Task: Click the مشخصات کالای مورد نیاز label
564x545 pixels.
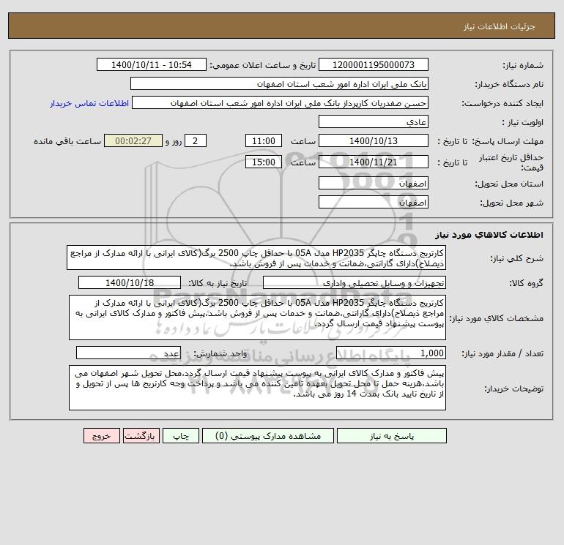Action: [497, 318]
